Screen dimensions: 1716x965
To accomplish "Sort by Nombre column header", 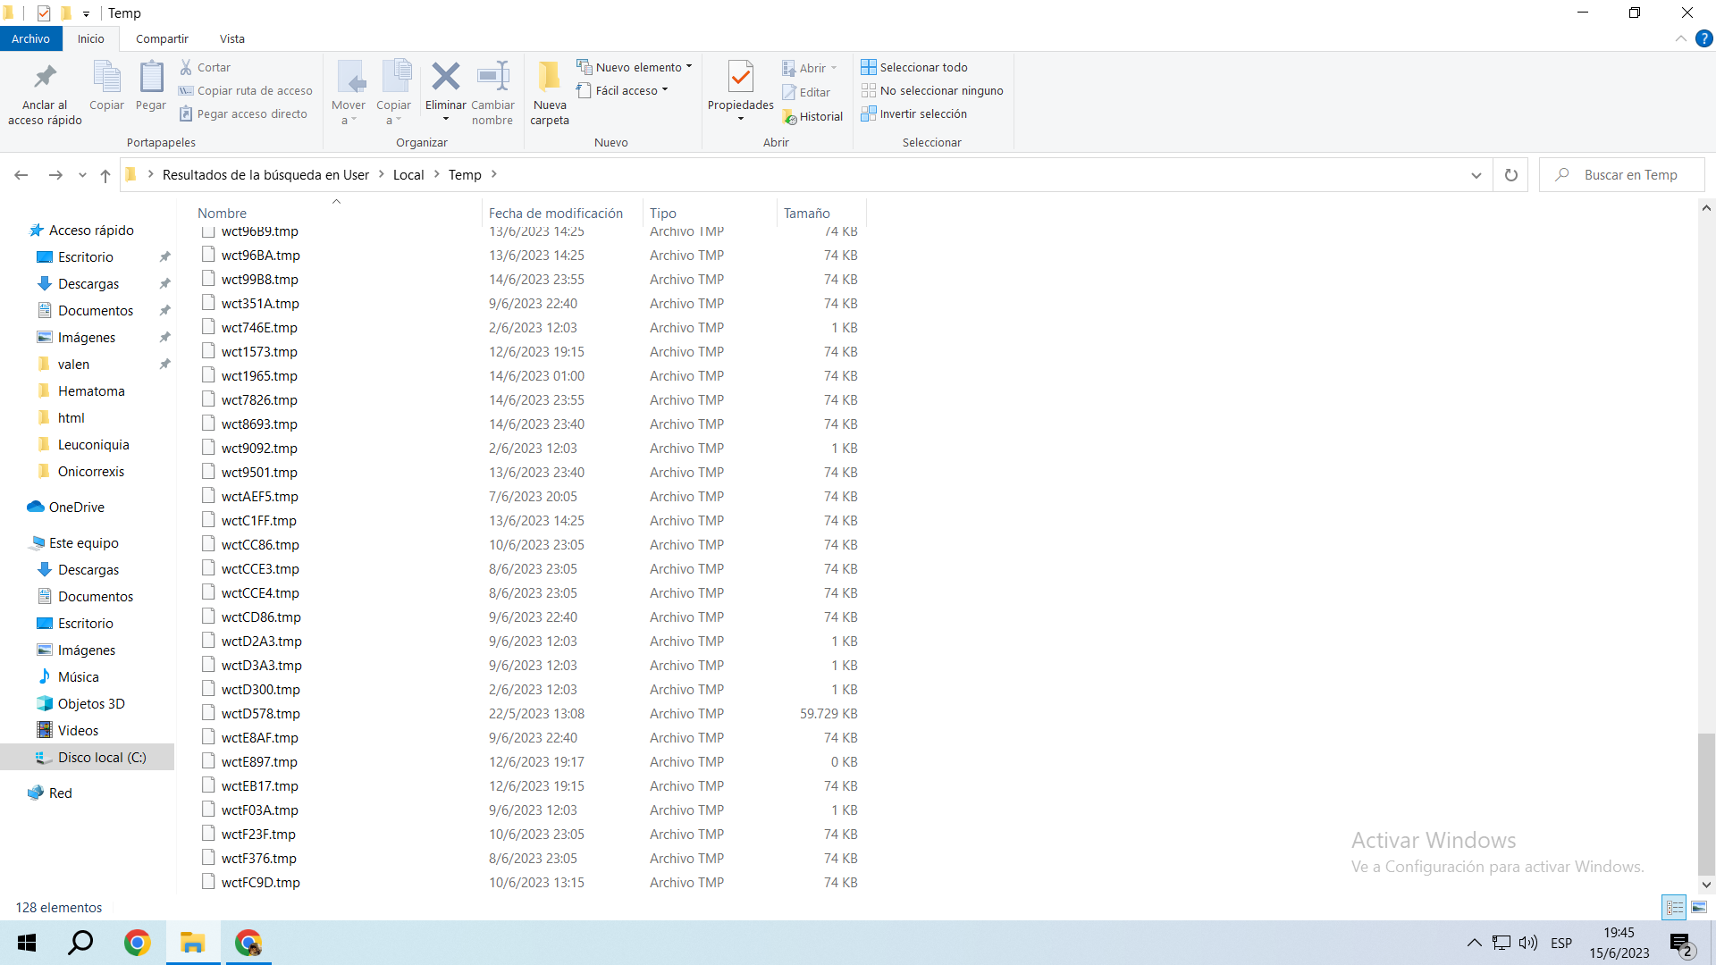I will 338,213.
